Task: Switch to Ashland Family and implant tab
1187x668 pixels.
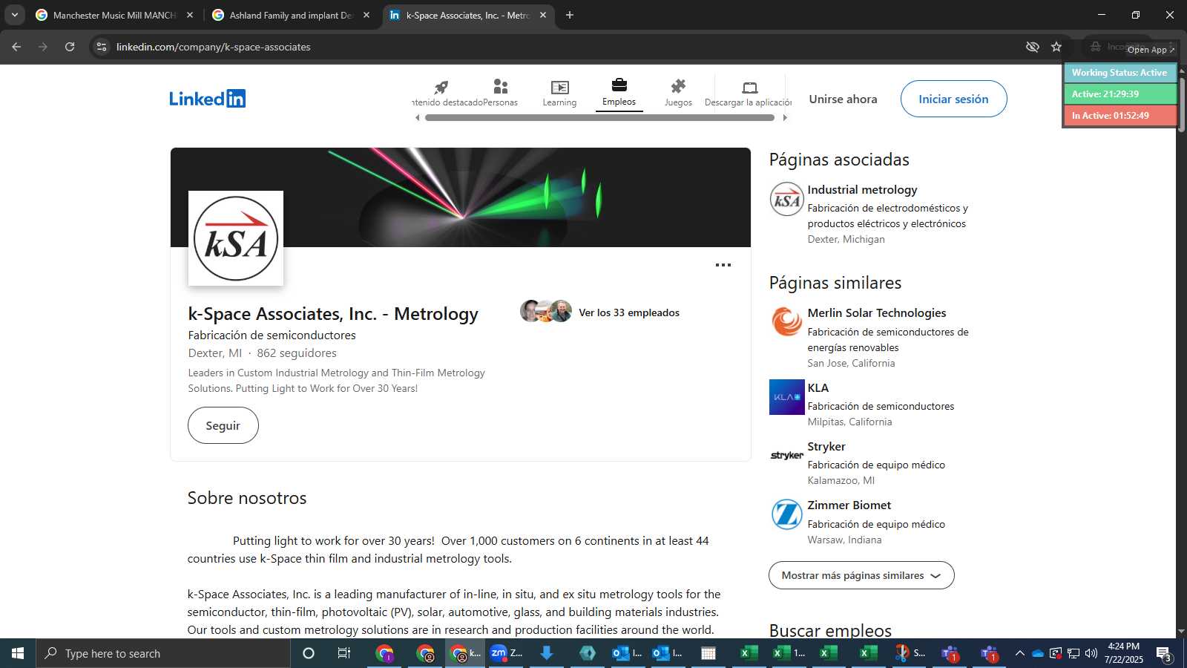Action: click(x=291, y=15)
